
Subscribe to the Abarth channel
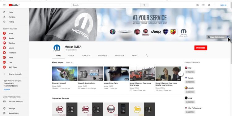tap(190, 92)
